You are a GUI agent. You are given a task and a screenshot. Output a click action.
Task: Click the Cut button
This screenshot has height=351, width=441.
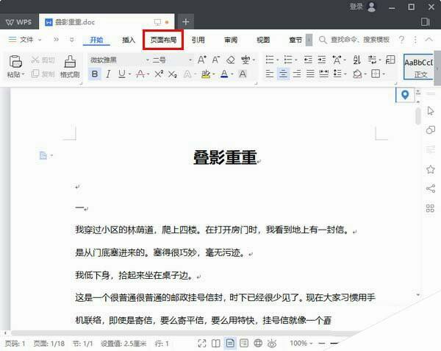coord(43,60)
